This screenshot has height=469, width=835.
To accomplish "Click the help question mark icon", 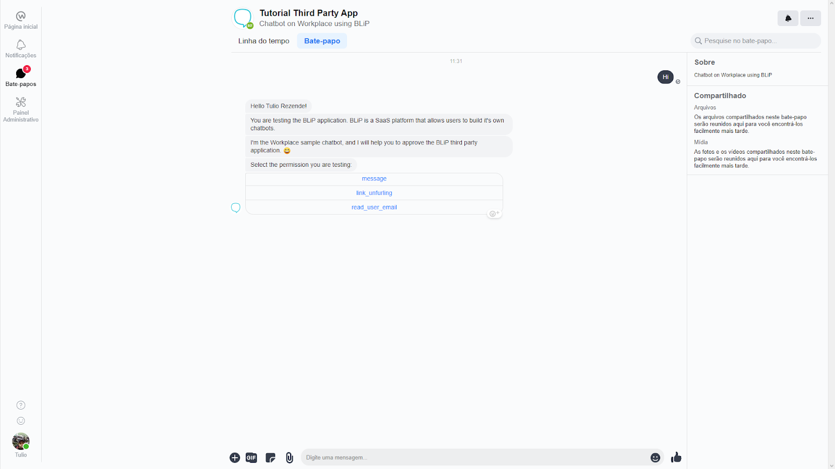I will click(21, 405).
